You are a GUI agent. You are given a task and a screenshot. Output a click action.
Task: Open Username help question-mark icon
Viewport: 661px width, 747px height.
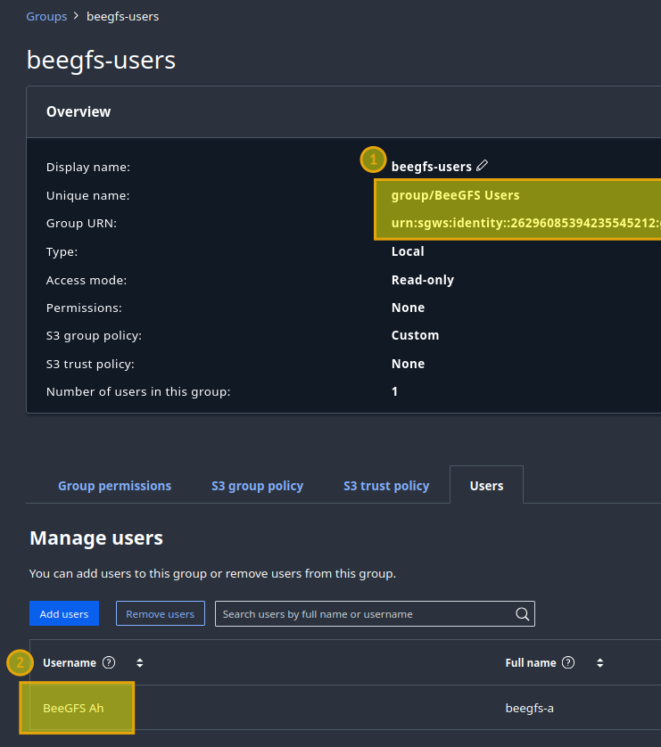pyautogui.click(x=109, y=662)
